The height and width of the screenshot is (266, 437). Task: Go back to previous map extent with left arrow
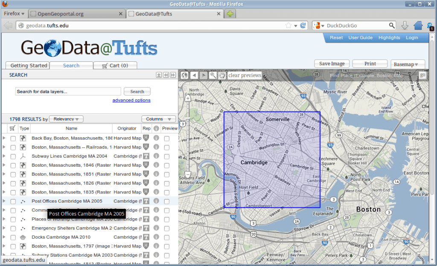click(194, 75)
